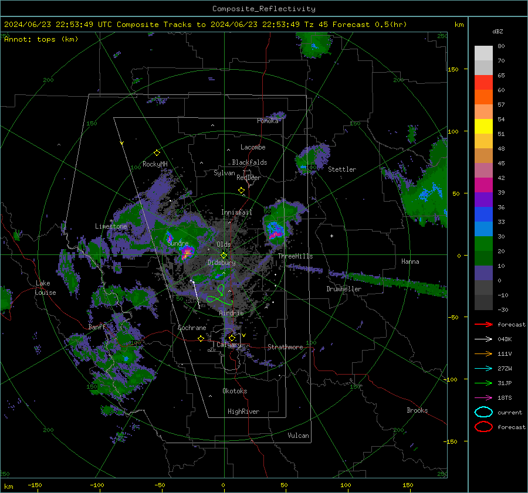Click the white 04DK track arrow

tap(483, 339)
